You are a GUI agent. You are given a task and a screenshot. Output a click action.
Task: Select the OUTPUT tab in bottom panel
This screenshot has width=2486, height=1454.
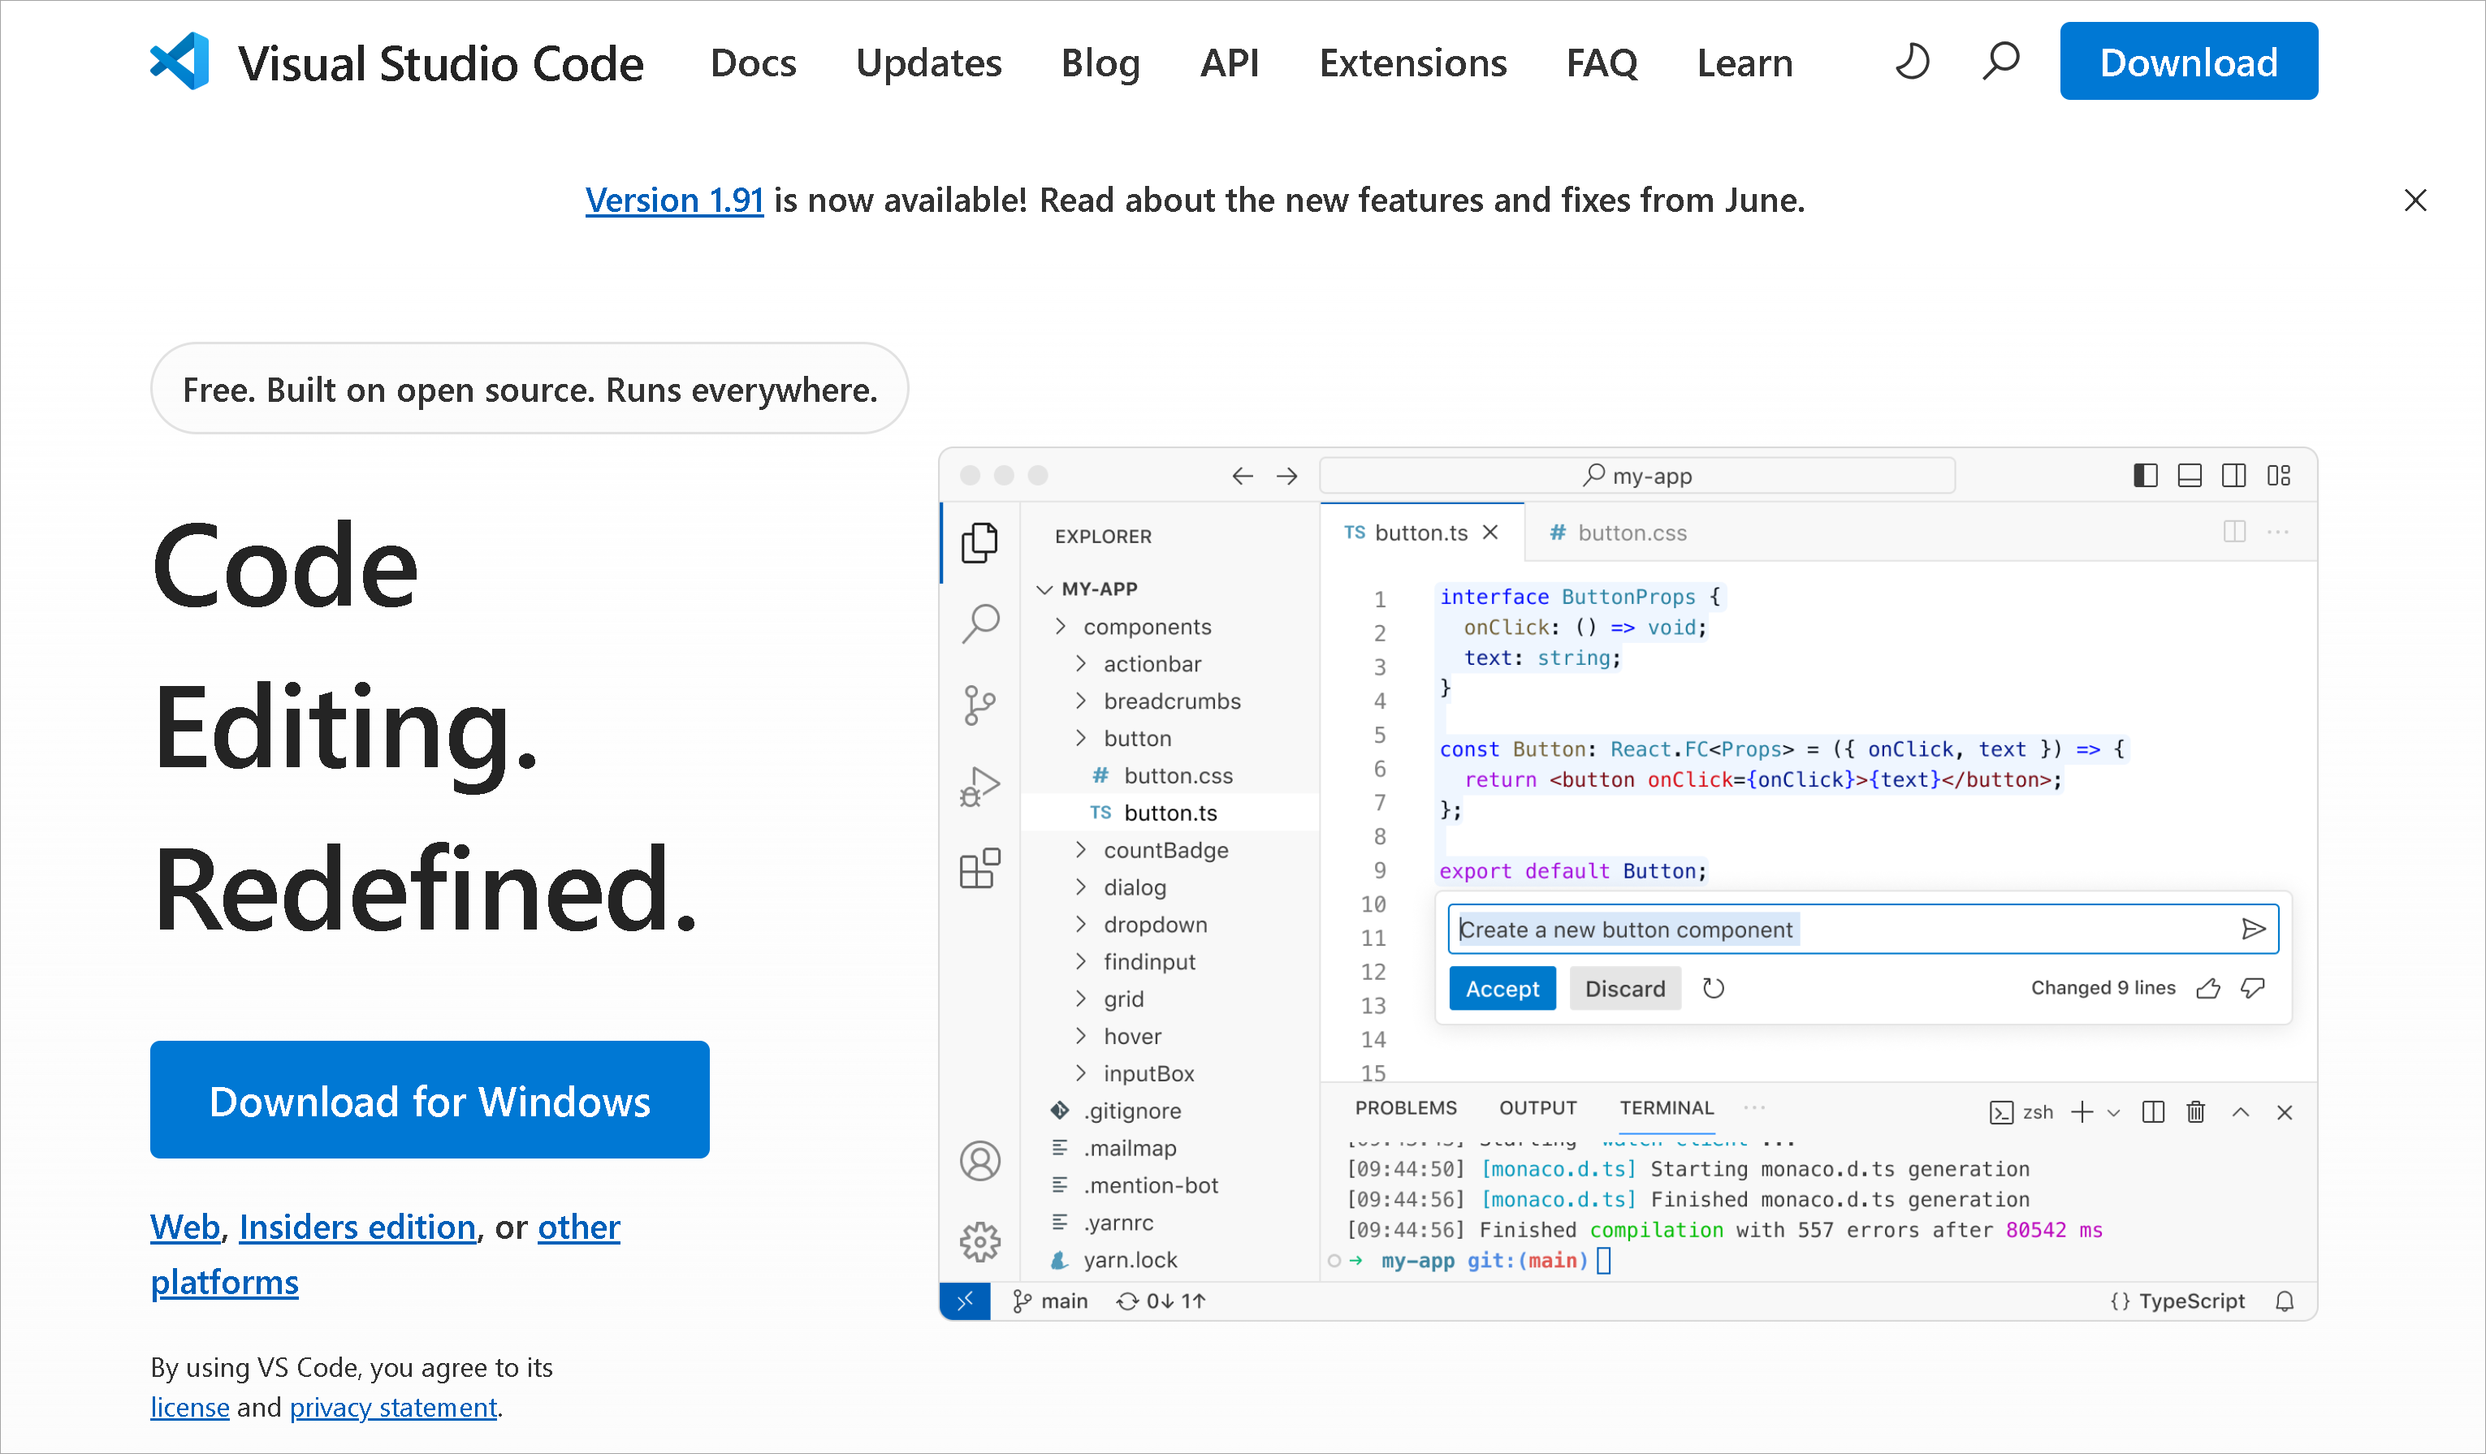tap(1537, 1108)
